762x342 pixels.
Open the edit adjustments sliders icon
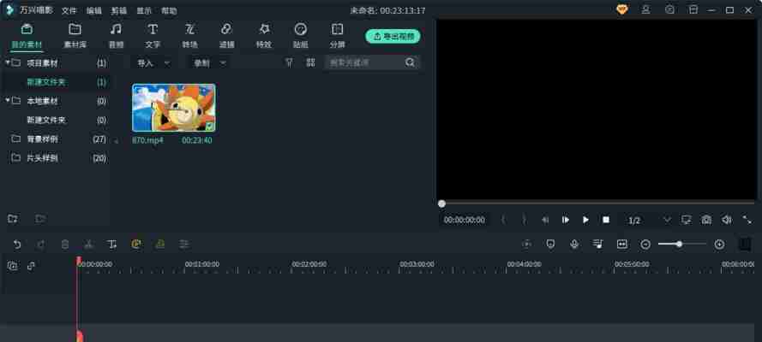[x=183, y=245]
